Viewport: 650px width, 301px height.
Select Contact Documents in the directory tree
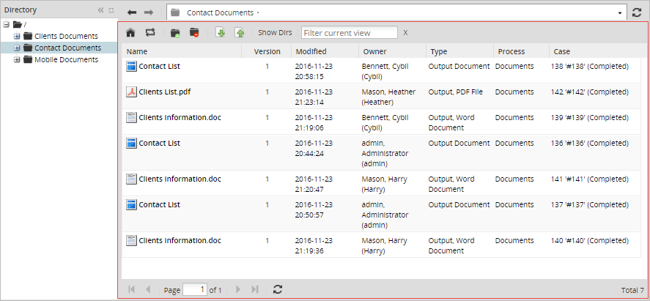[x=67, y=48]
